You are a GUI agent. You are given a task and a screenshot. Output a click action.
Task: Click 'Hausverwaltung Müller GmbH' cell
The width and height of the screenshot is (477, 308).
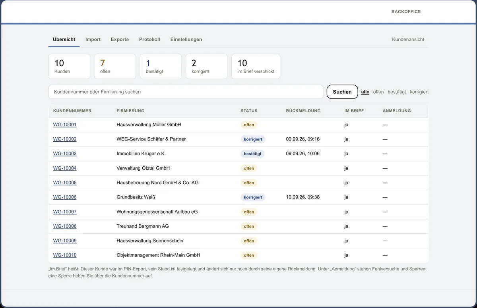(149, 125)
